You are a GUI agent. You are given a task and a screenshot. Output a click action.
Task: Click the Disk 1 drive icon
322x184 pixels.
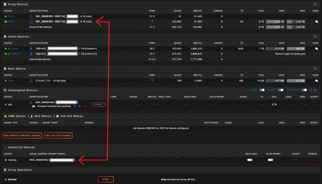pyautogui.click(x=31, y=22)
